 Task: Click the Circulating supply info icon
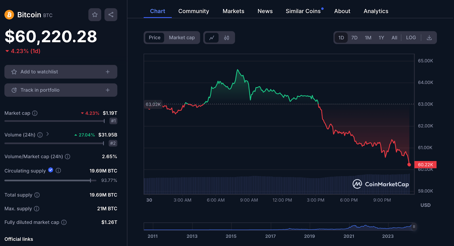pos(58,170)
